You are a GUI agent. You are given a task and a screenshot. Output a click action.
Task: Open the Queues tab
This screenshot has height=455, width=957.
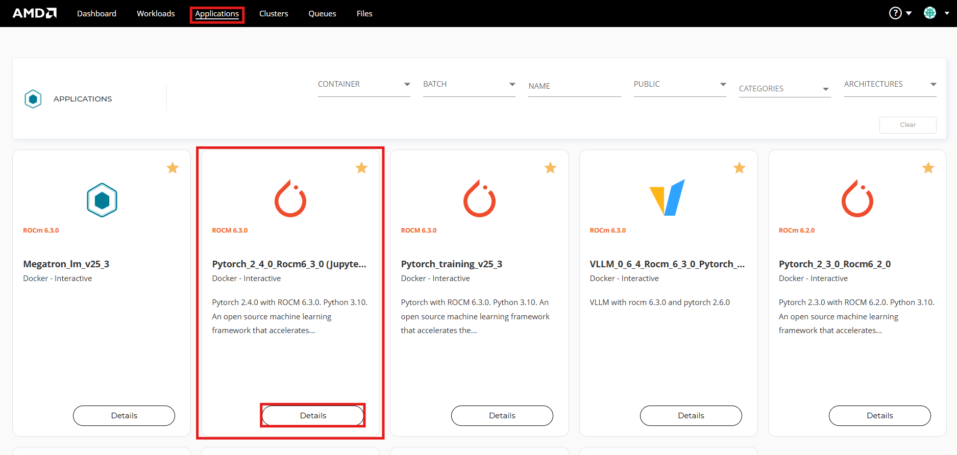(x=322, y=14)
